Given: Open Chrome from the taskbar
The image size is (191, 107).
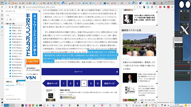Looking at the screenshot, I should point(33,105).
